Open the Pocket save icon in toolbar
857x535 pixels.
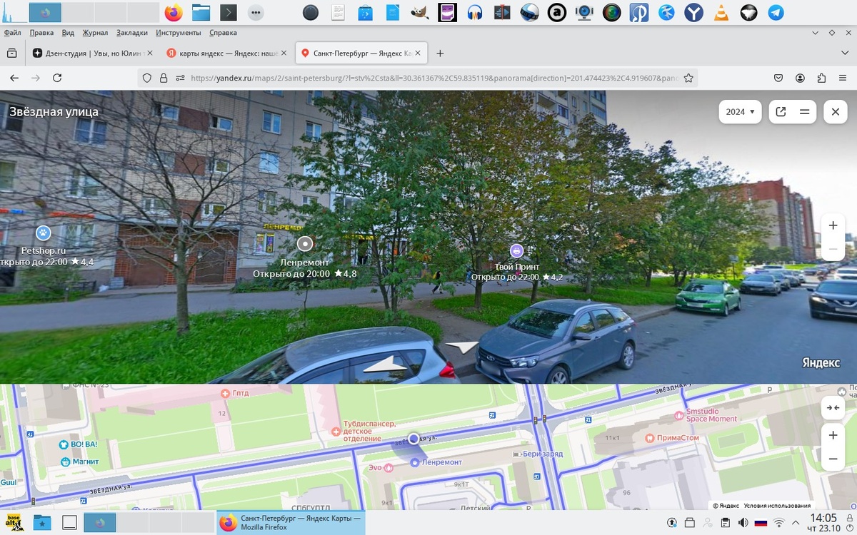(779, 78)
